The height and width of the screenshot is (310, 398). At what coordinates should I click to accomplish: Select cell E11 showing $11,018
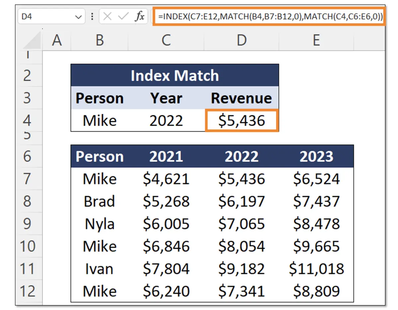(316, 269)
